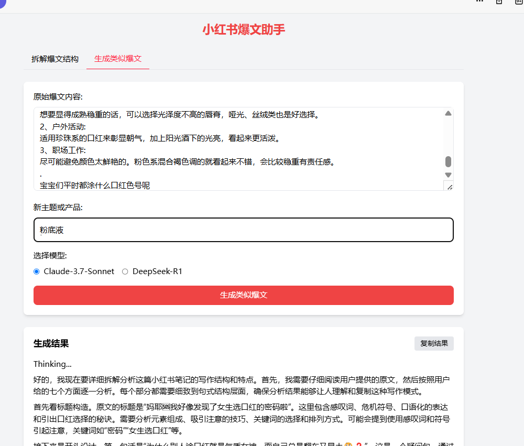Open the 9+ notifications icon
This screenshot has width=524, height=446.
(519, 2)
